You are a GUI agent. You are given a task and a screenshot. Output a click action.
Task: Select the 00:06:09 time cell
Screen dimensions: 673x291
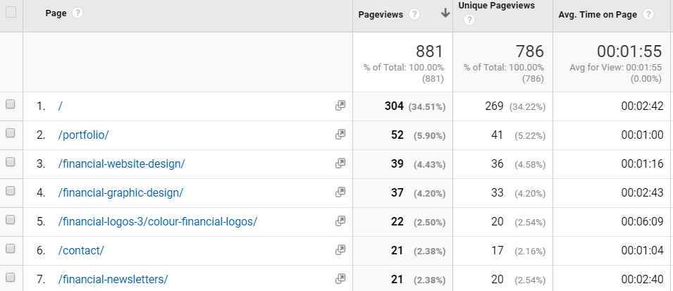642,221
